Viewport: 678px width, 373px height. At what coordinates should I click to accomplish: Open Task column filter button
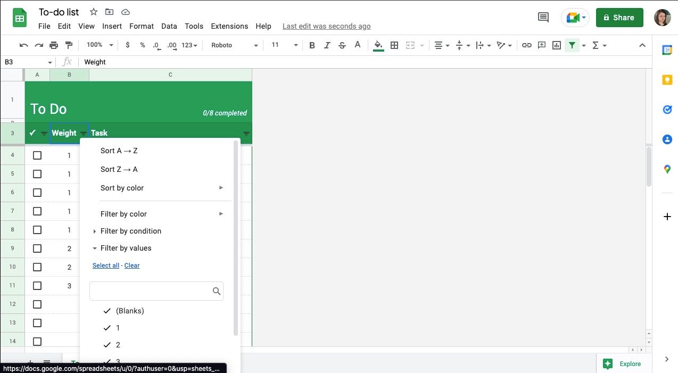[246, 134]
